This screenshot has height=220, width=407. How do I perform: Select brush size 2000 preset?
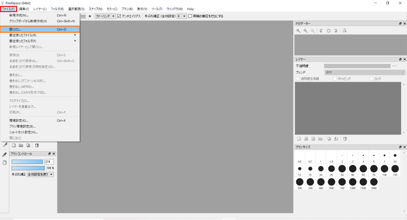374,184
